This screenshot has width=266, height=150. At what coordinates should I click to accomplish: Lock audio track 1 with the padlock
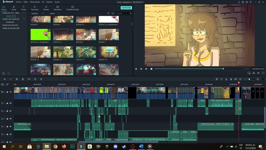tap(7, 103)
